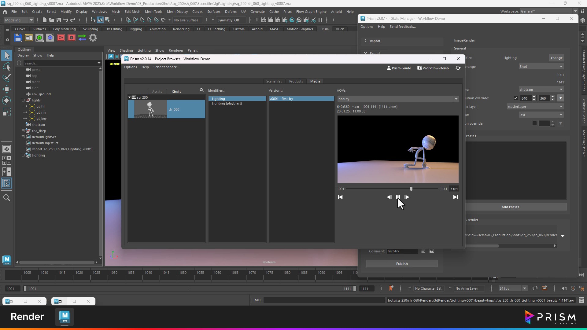Expand the Import section in State Manager

[x=365, y=41]
